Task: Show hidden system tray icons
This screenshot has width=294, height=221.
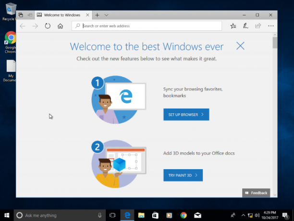Action: click(x=243, y=215)
